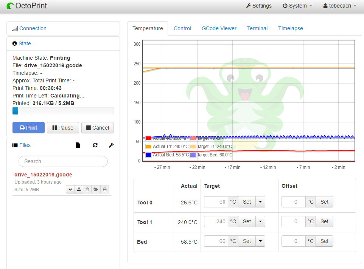Open Tool 1 target preset dropdown

point(260,221)
